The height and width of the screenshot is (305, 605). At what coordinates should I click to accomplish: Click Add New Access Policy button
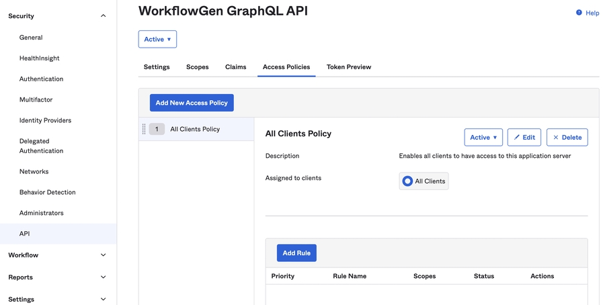192,103
